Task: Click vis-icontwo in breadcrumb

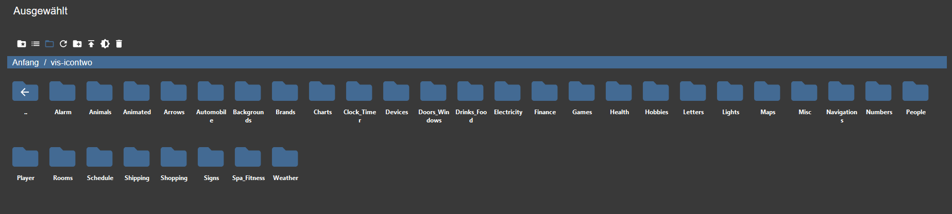Action: 72,62
